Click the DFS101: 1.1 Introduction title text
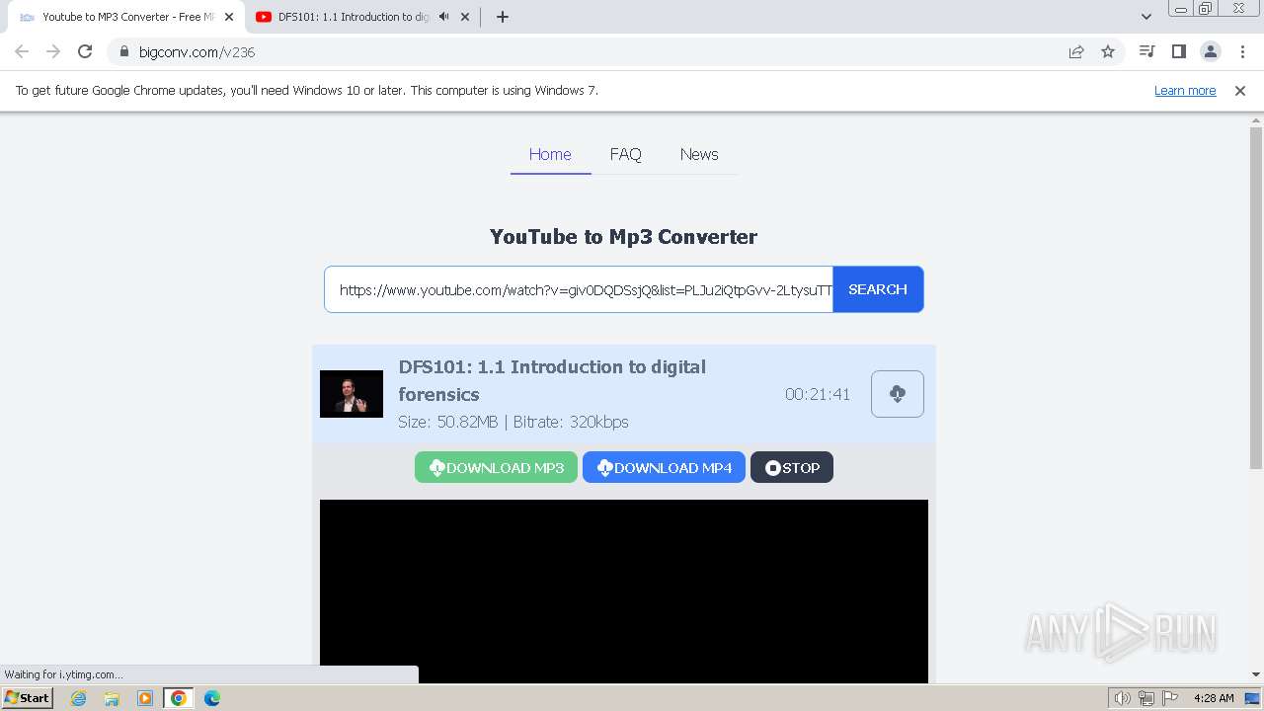1264x711 pixels. [x=552, y=380]
